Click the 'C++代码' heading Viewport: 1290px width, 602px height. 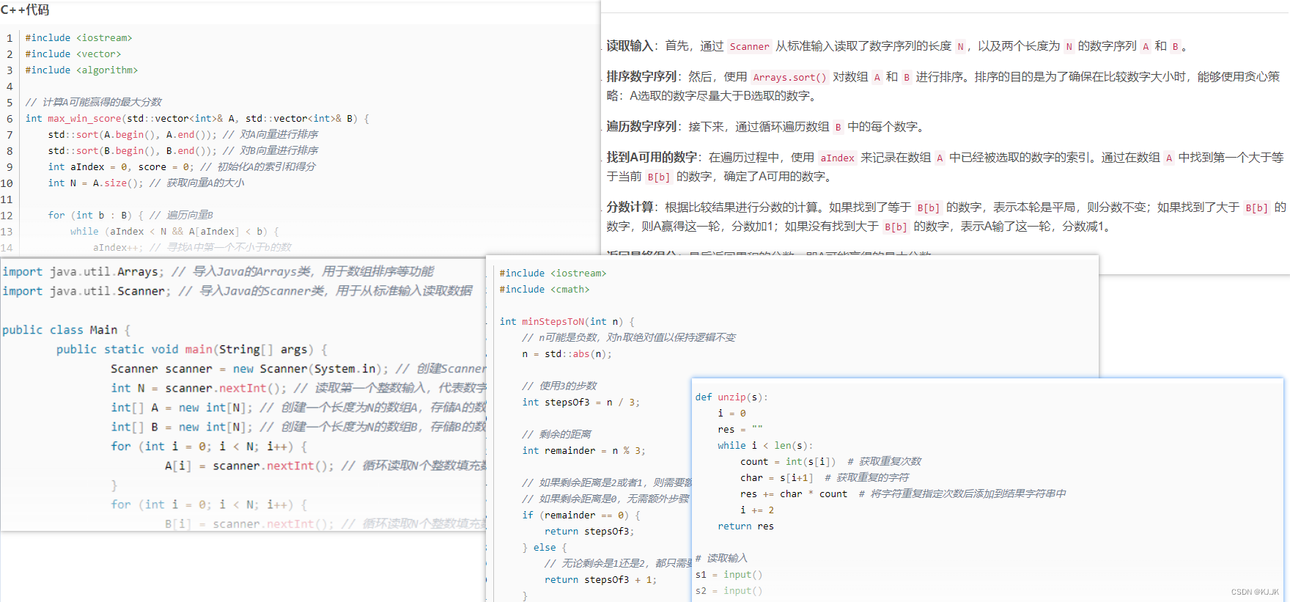tap(25, 10)
